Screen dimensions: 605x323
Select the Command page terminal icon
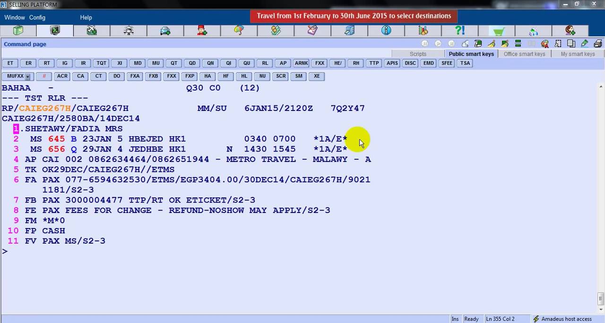click(55, 31)
